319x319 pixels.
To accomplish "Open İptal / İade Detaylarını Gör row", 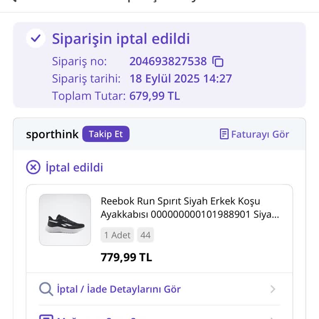I will (118, 289).
